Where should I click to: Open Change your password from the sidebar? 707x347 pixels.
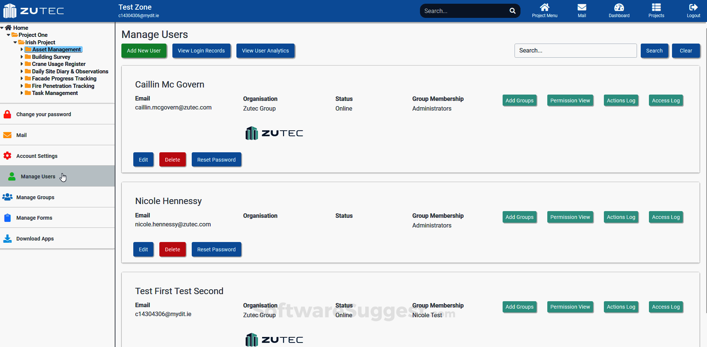[x=44, y=114]
